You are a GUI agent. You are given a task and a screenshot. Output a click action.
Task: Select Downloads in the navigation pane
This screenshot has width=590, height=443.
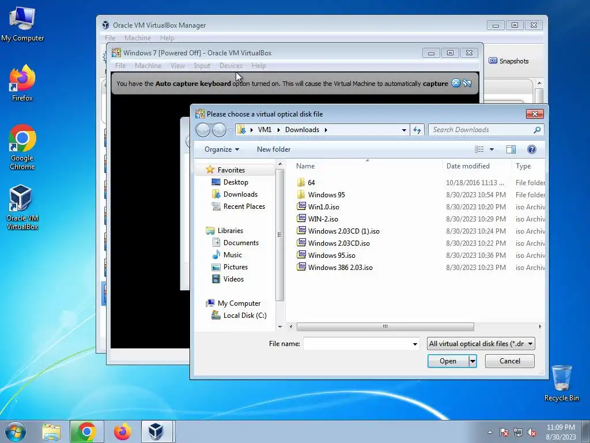click(240, 194)
